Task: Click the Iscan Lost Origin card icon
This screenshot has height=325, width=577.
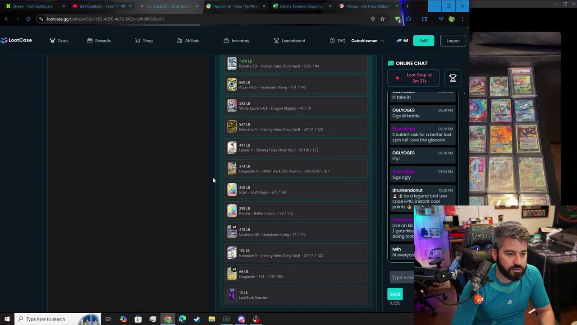Action: click(x=232, y=190)
